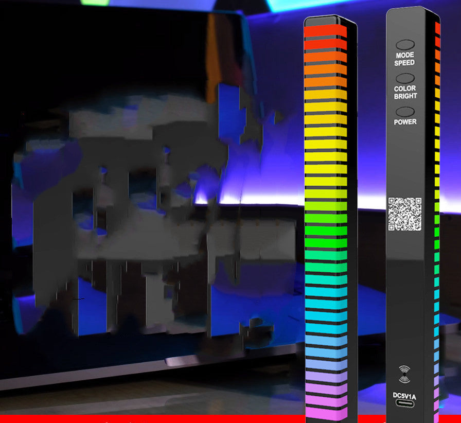
Task: Click the blue monitor screen behind the bars
Action: (129, 154)
